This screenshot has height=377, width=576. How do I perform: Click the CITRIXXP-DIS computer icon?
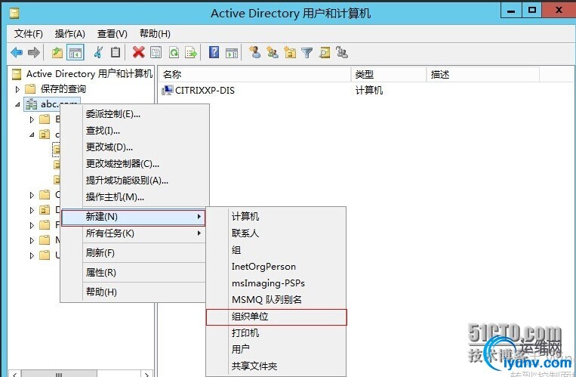click(x=167, y=90)
